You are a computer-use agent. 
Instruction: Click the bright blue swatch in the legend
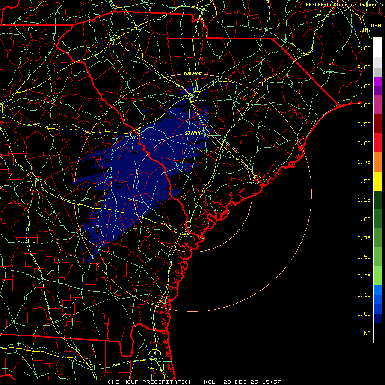click(x=378, y=290)
